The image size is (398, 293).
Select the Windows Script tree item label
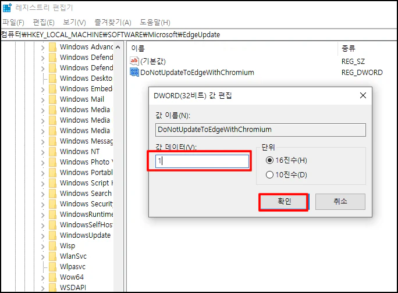[86, 183]
